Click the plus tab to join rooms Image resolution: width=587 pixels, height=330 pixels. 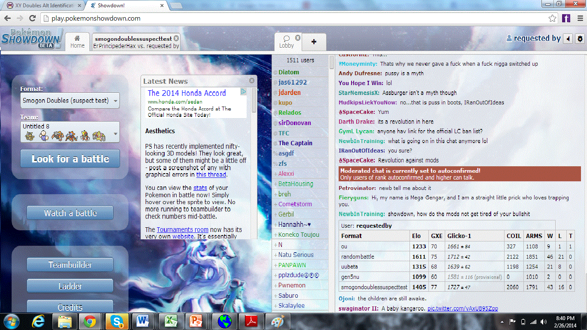click(314, 42)
